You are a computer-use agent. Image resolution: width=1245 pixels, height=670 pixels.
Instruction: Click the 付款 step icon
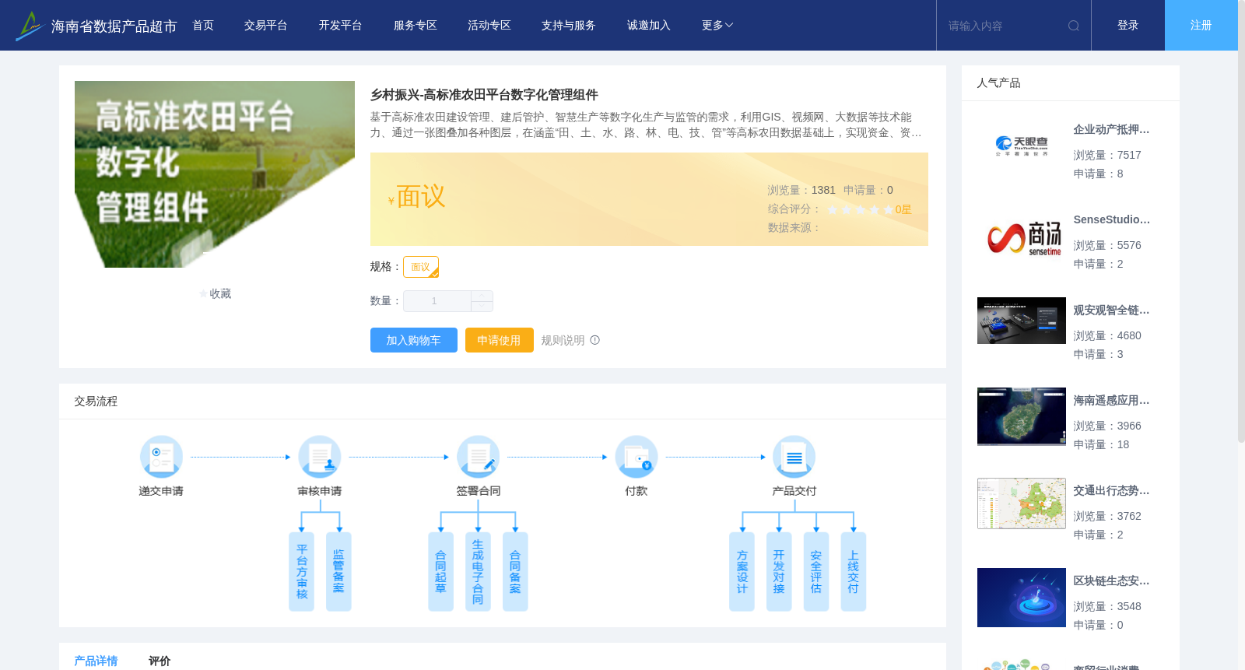(x=637, y=457)
